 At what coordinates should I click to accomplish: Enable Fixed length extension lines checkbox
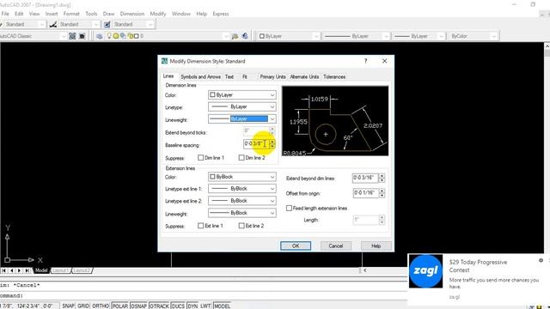289,208
